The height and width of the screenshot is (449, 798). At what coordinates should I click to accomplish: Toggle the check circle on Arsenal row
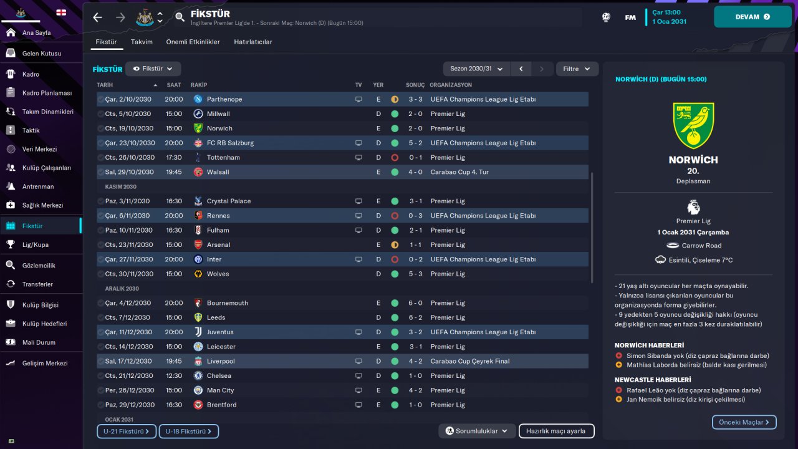pyautogui.click(x=101, y=245)
